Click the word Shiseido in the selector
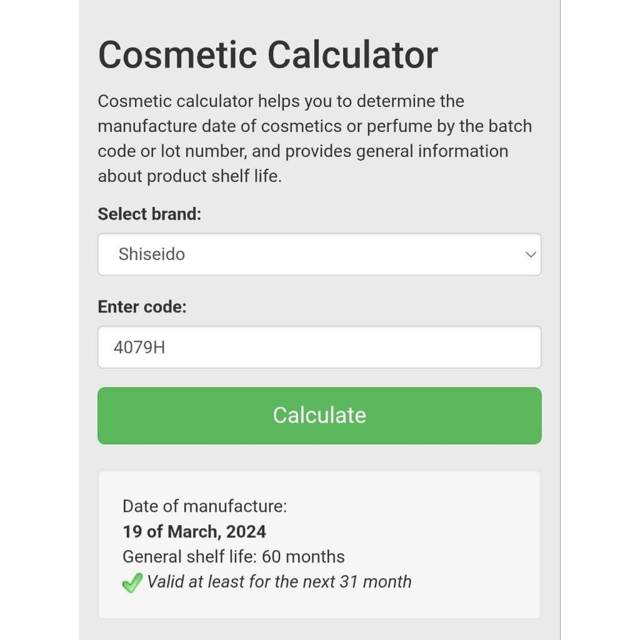 click(x=151, y=254)
